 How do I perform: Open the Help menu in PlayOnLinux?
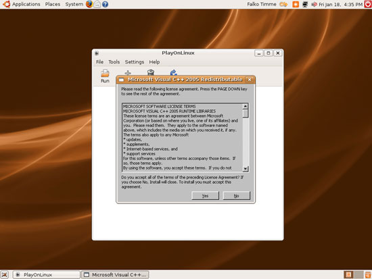154,62
